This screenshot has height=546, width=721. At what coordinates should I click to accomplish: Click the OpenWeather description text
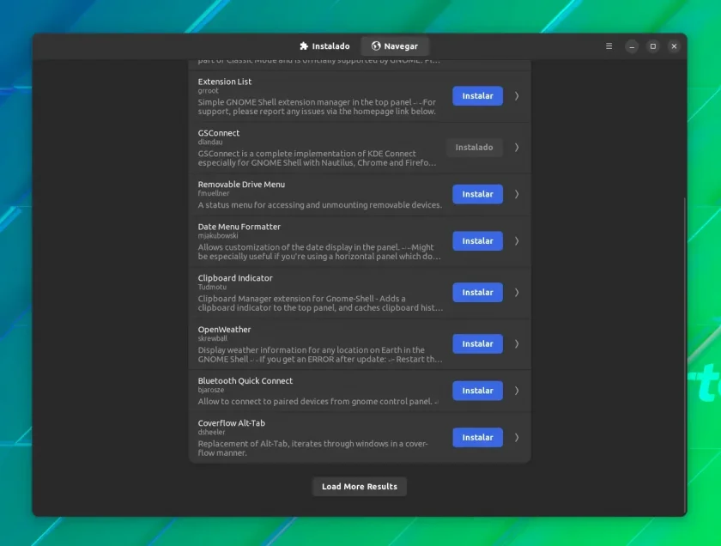pos(320,355)
